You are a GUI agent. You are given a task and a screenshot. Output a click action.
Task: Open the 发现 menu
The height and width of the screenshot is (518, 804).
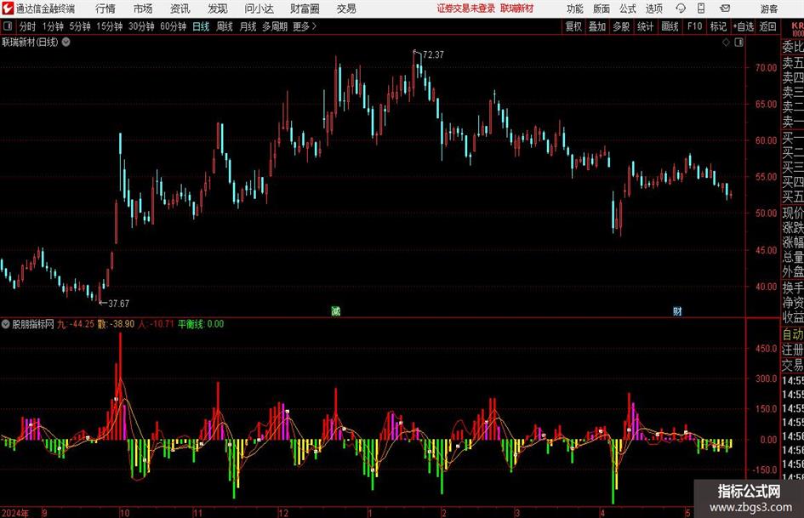218,9
